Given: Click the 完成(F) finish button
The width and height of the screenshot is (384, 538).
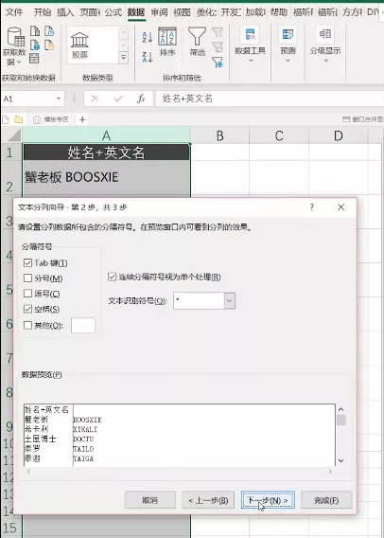Looking at the screenshot, I should (326, 500).
